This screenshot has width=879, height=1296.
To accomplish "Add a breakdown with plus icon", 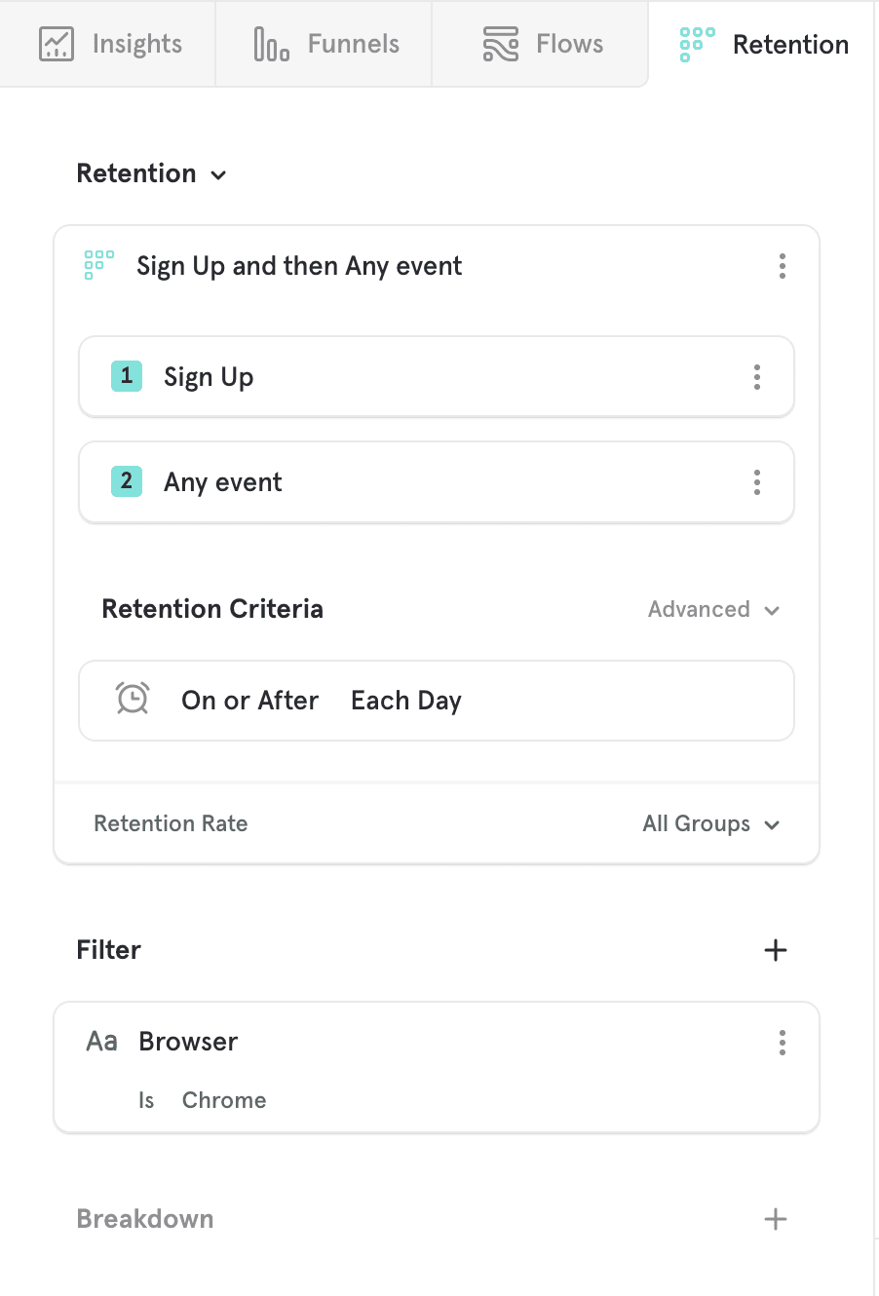I will (x=776, y=1219).
